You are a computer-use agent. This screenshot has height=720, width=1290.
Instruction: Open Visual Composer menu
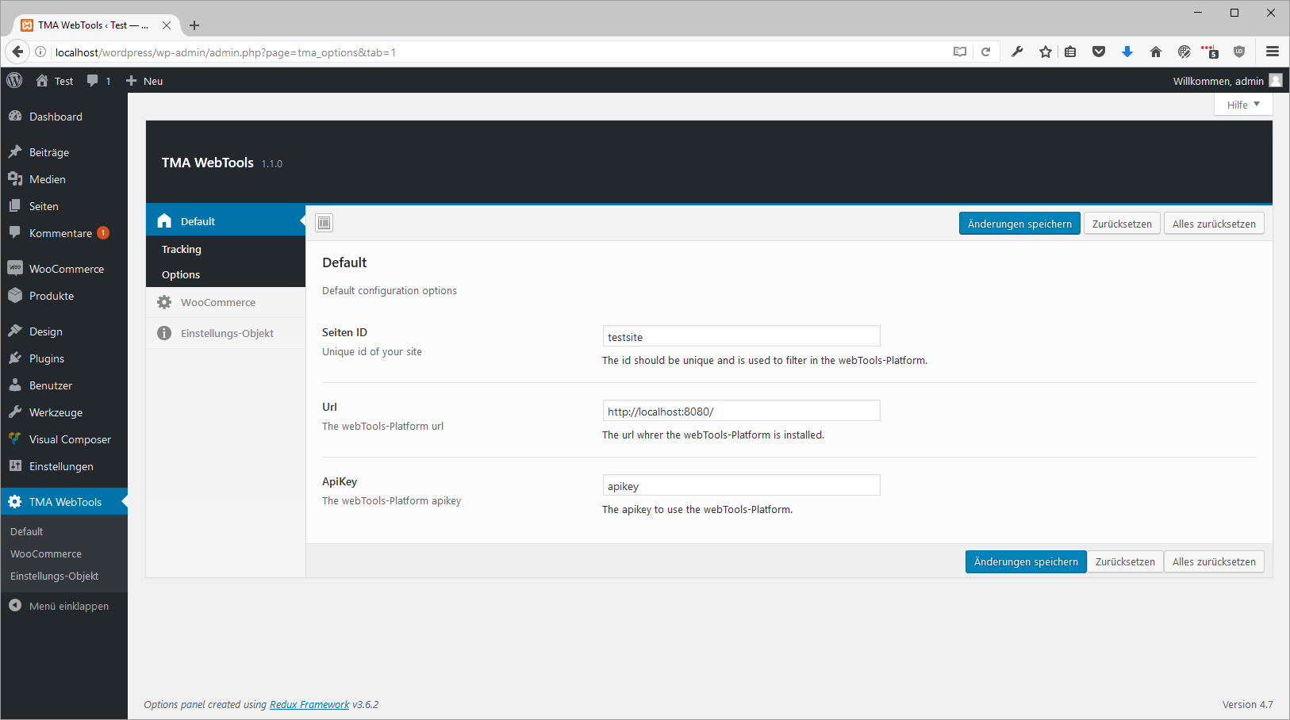click(63, 439)
